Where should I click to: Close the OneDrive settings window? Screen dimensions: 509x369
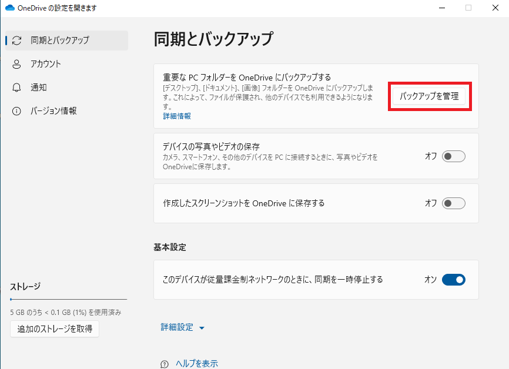tap(495, 8)
